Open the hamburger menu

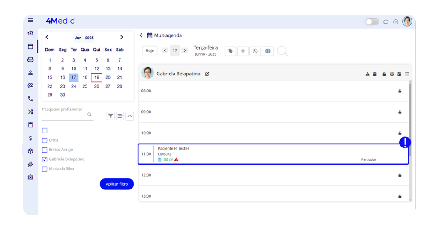(30, 20)
